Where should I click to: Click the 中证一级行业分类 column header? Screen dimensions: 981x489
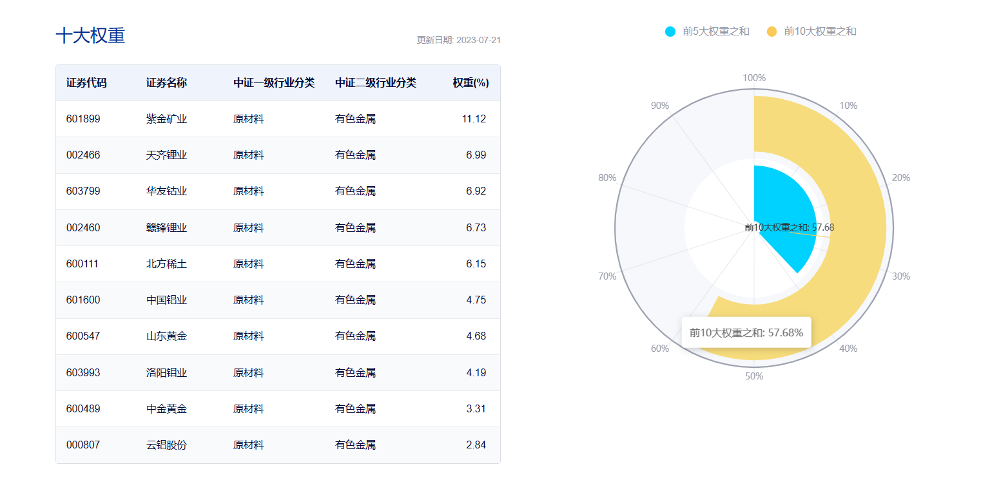[x=274, y=83]
